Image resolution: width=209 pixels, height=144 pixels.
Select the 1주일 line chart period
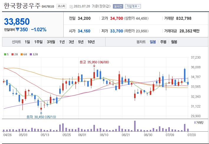pos(38,42)
